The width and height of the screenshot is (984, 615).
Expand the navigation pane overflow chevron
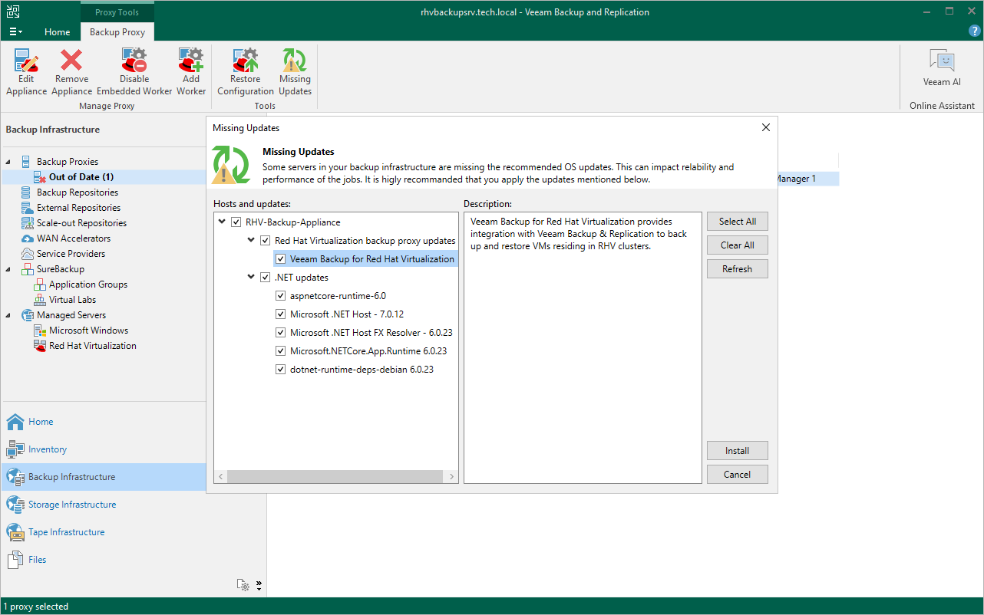[x=259, y=585]
